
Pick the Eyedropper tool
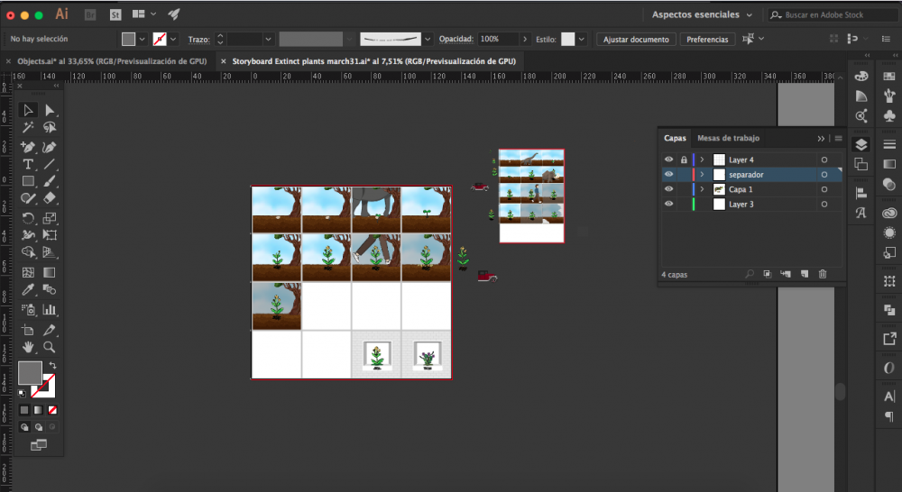pyautogui.click(x=29, y=289)
